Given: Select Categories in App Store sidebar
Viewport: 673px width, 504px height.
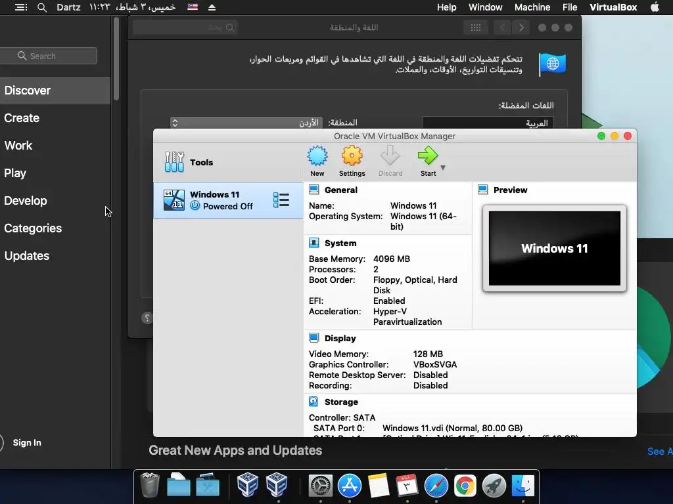Looking at the screenshot, I should pyautogui.click(x=55, y=228).
